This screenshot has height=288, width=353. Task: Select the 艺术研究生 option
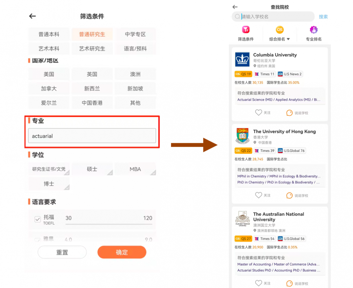(92, 48)
